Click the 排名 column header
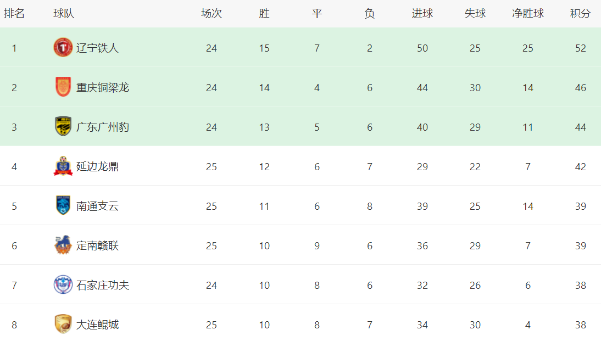The image size is (601, 341). pos(14,14)
